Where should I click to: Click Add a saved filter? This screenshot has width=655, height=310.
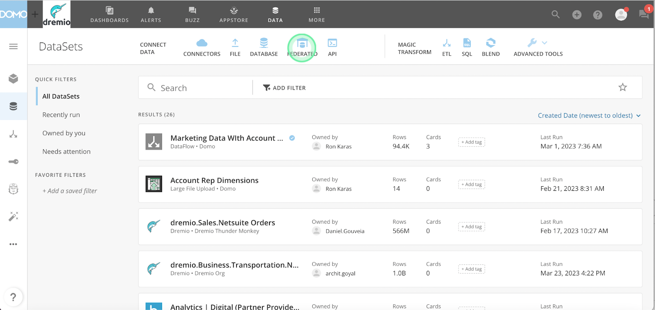click(70, 191)
